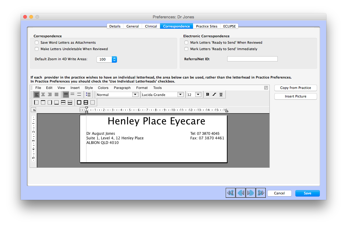Click the 'Dr August Jones' line
The height and width of the screenshot is (228, 347).
pos(101,134)
